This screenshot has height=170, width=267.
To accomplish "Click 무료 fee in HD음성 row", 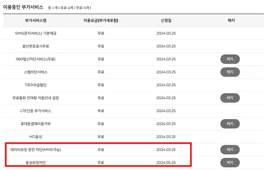I will pos(101,137).
